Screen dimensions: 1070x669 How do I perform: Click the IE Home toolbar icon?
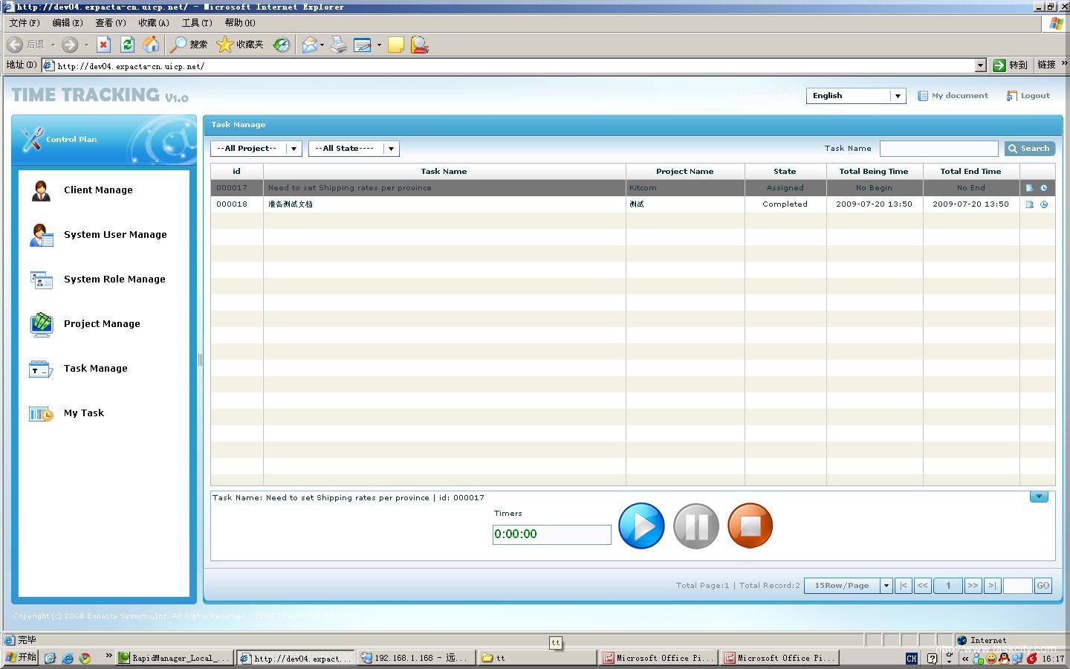[151, 45]
